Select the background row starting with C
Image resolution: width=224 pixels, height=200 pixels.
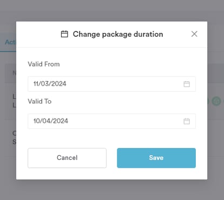(x=10, y=138)
